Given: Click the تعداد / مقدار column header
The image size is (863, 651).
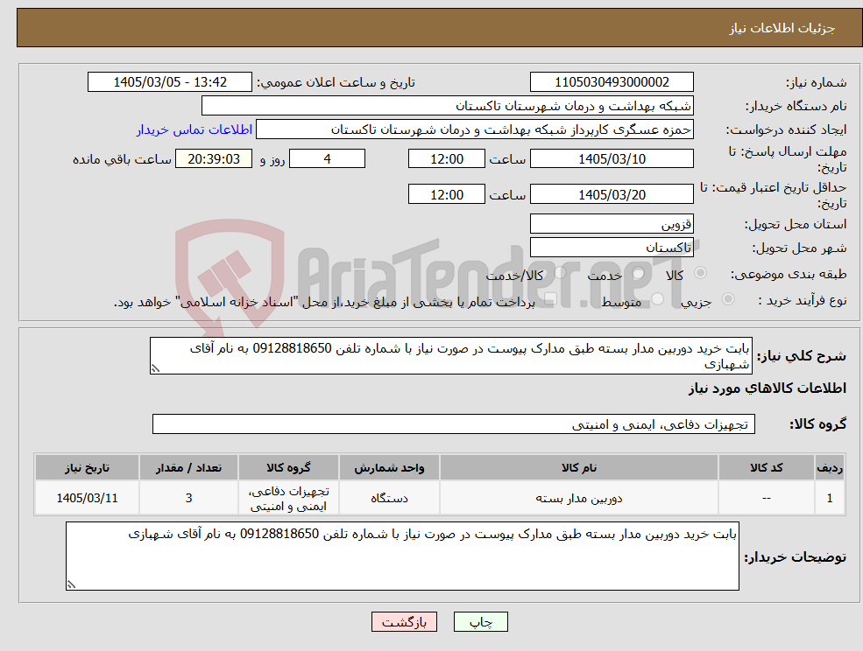Looking at the screenshot, I should pos(188,467).
